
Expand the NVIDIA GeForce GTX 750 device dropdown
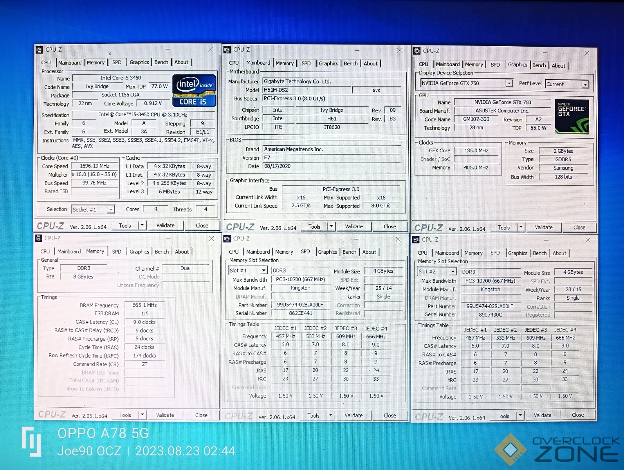click(x=509, y=83)
